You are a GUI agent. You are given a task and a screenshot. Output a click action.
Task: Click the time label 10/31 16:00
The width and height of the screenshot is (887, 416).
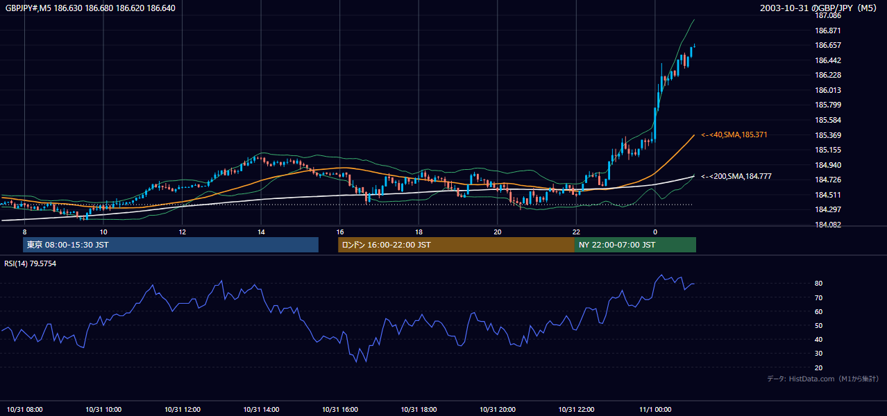point(340,410)
